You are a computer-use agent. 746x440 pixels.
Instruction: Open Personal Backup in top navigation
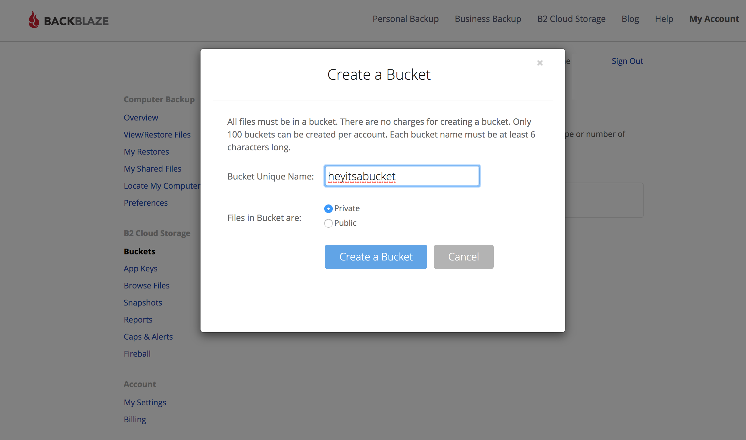coord(406,19)
